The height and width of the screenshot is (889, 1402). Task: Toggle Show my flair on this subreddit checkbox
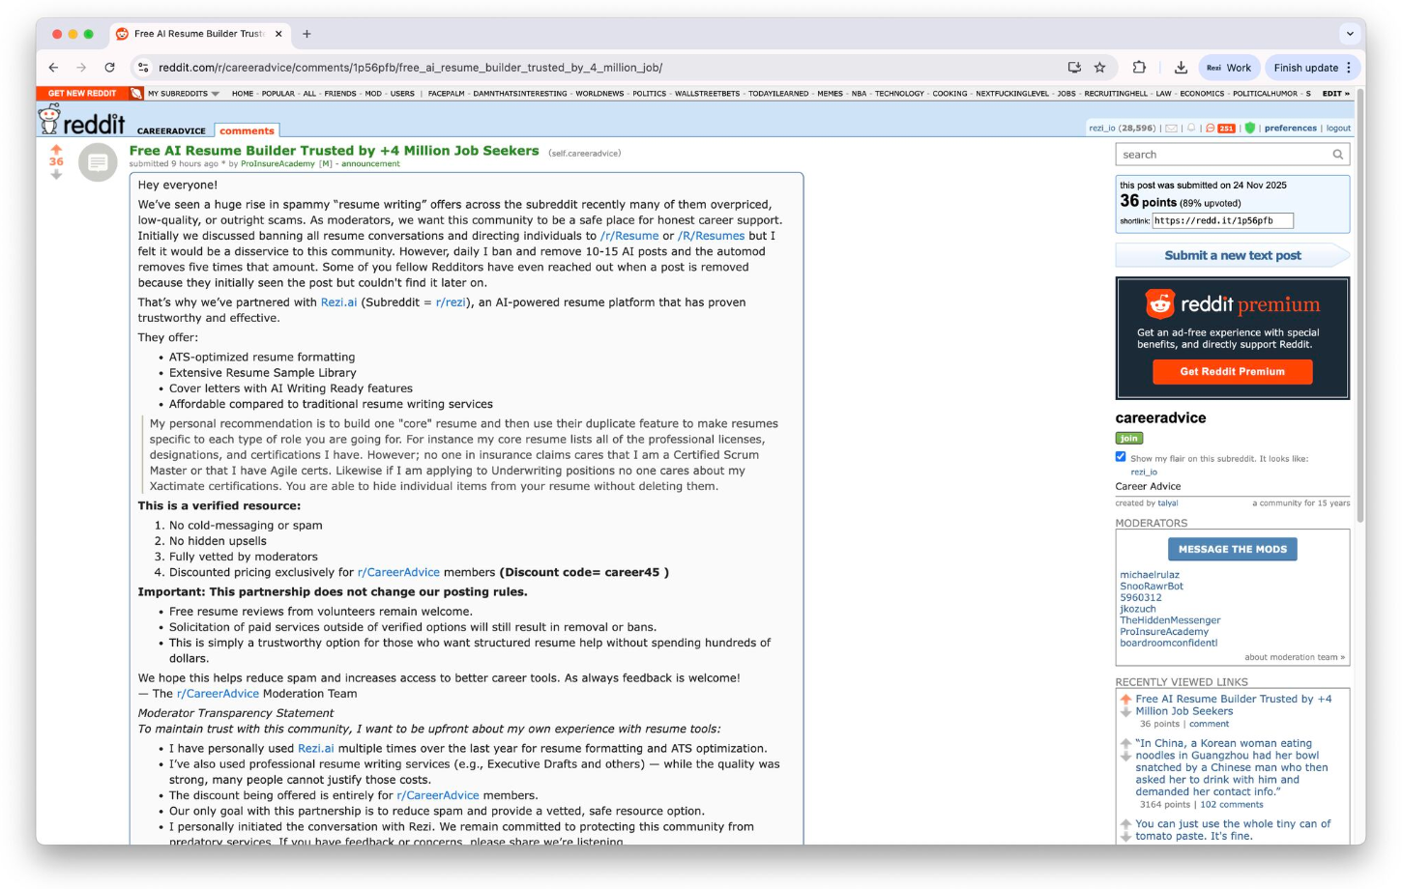(x=1121, y=457)
